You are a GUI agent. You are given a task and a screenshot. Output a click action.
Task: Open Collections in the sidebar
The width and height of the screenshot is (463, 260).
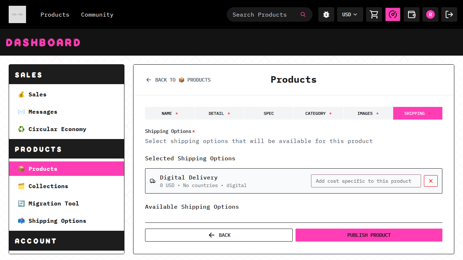(x=67, y=186)
